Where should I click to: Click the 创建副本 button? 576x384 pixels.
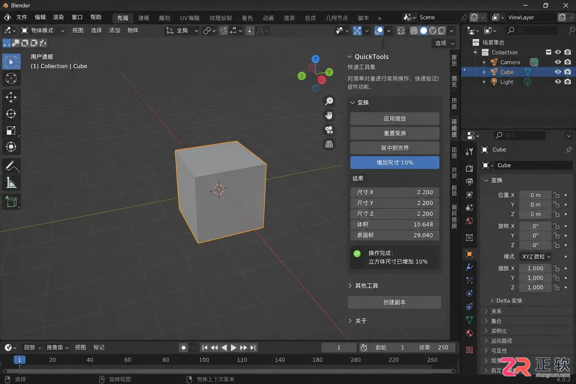[x=394, y=302]
